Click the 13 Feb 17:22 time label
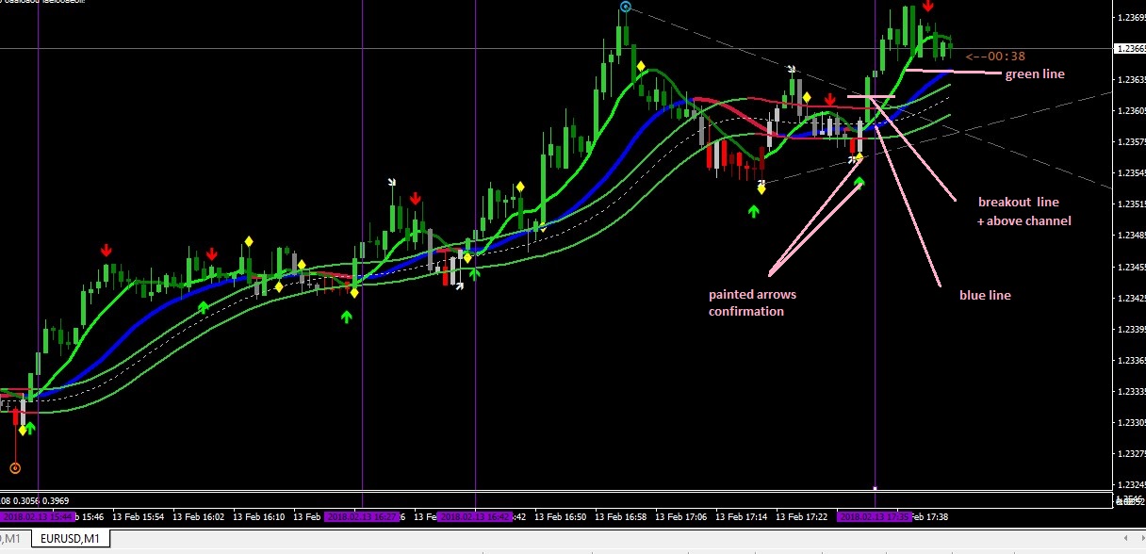This screenshot has height=554, width=1146. (801, 516)
